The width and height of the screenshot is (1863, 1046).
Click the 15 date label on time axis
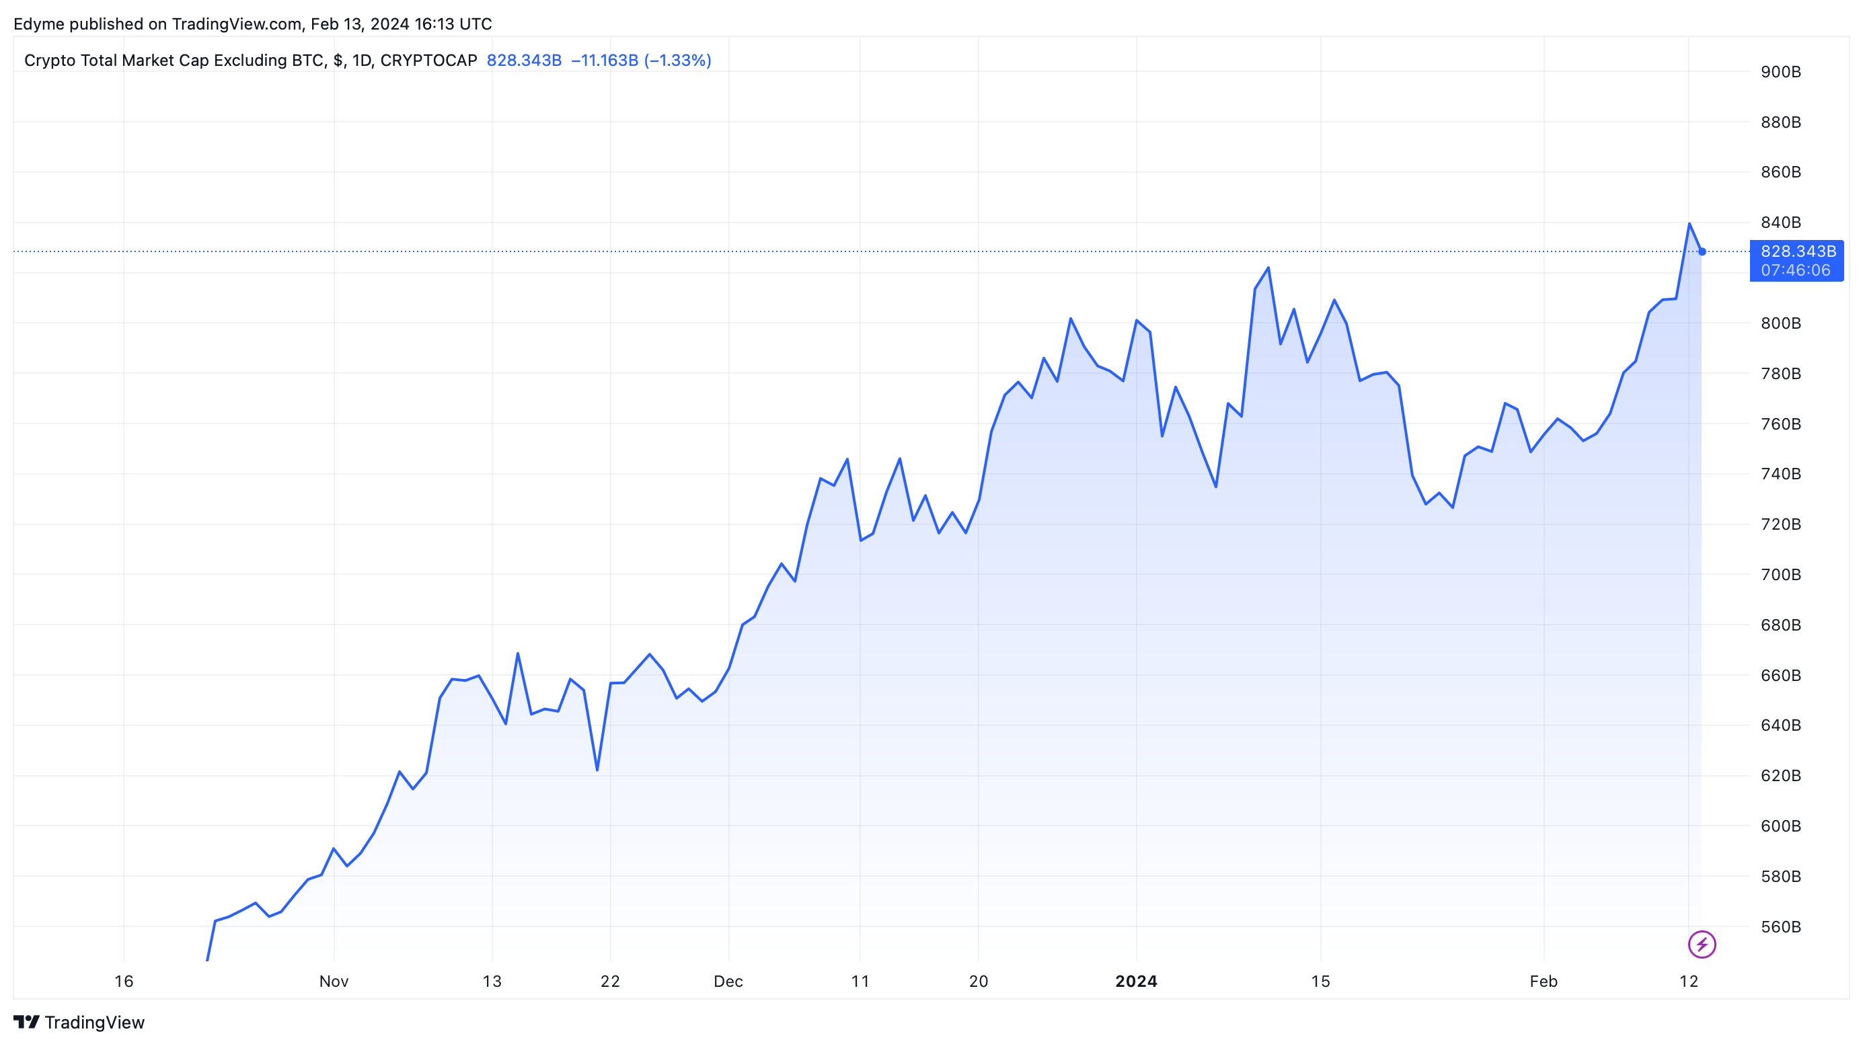[x=1321, y=981]
